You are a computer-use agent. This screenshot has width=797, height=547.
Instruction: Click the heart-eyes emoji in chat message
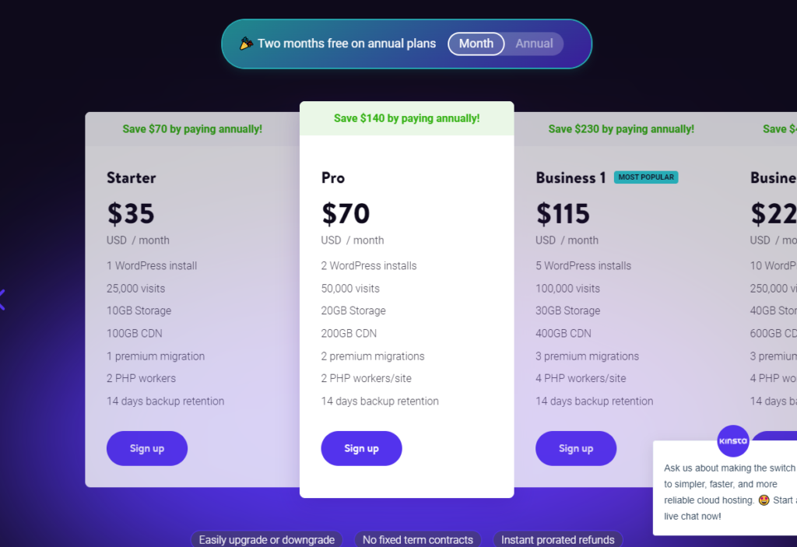coord(764,500)
